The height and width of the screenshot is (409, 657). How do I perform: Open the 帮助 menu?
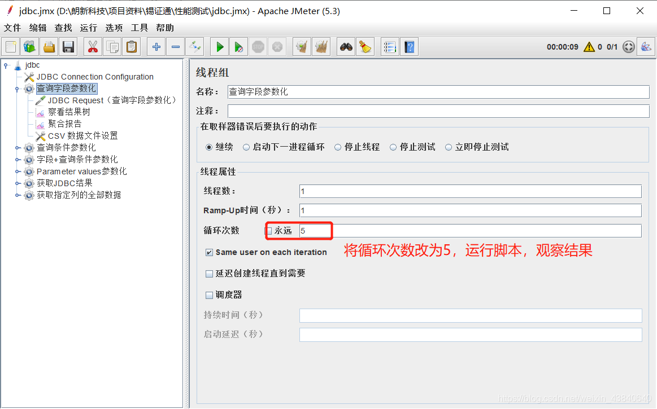164,28
